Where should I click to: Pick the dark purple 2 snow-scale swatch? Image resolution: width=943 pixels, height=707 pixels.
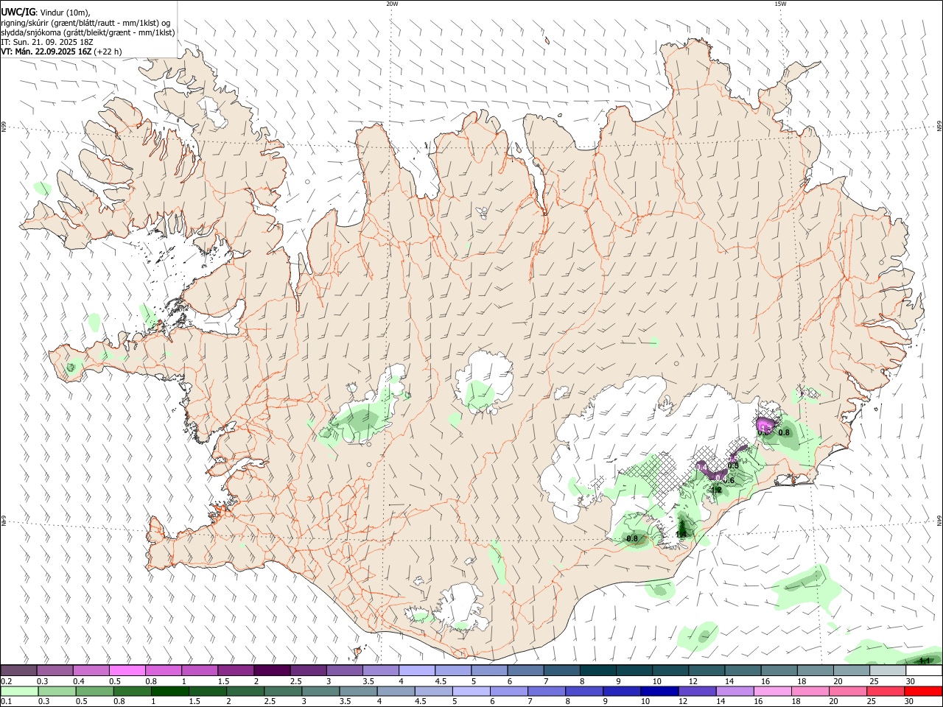pyautogui.click(x=272, y=671)
